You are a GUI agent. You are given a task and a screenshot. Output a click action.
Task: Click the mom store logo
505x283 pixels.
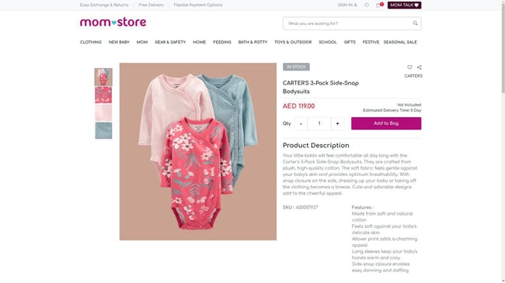[113, 22]
